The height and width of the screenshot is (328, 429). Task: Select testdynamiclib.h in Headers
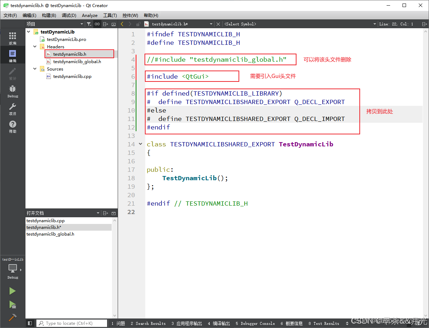click(70, 54)
